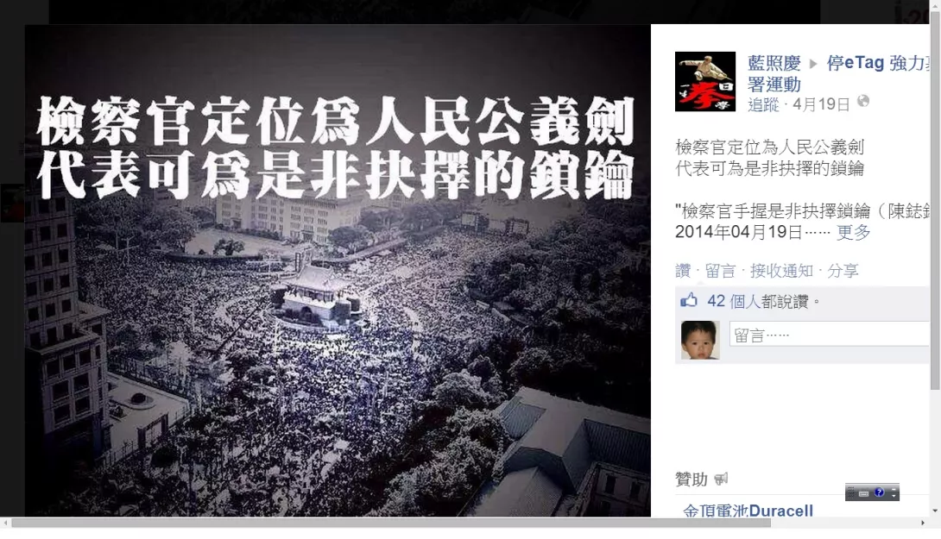Image resolution: width=941 pixels, height=539 pixels.
Task: Click the 讚 like link
Action: pyautogui.click(x=683, y=271)
